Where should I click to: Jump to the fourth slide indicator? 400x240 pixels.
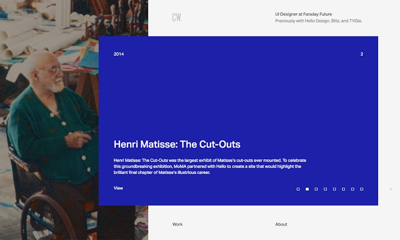coord(325,189)
